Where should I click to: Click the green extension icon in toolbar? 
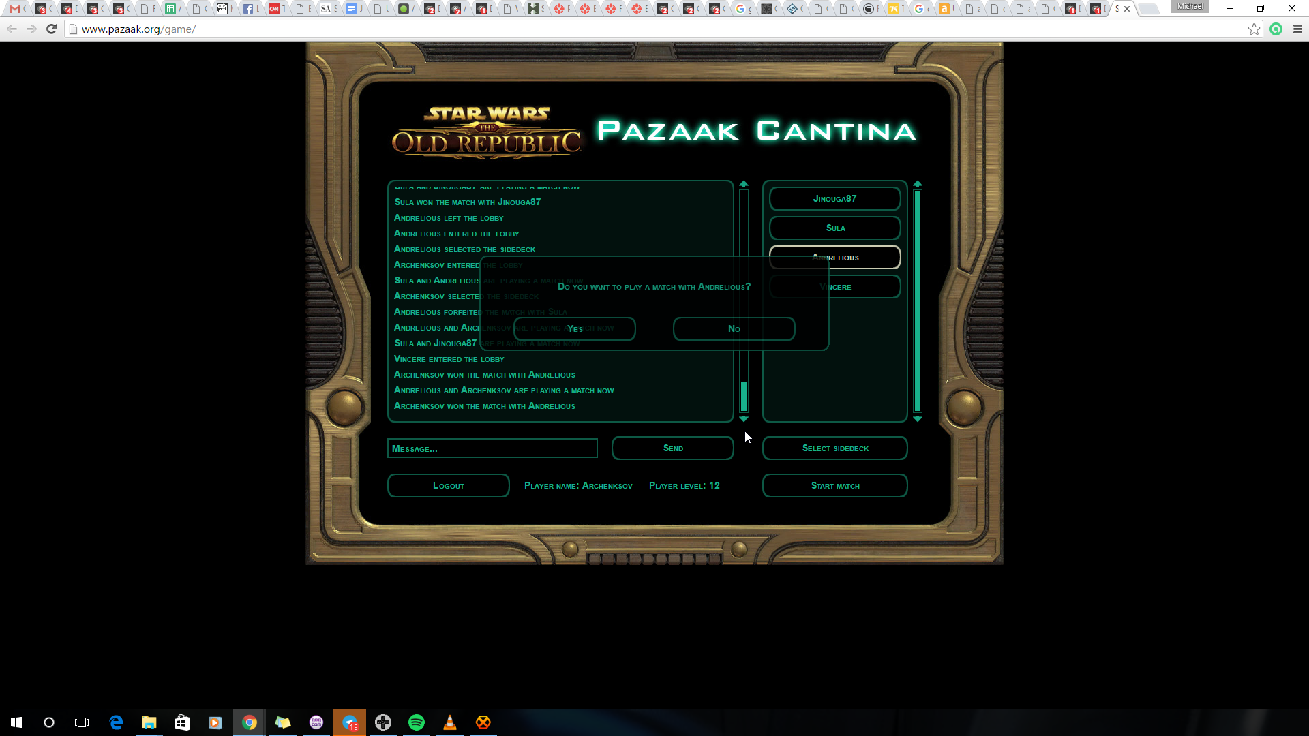[1276, 29]
